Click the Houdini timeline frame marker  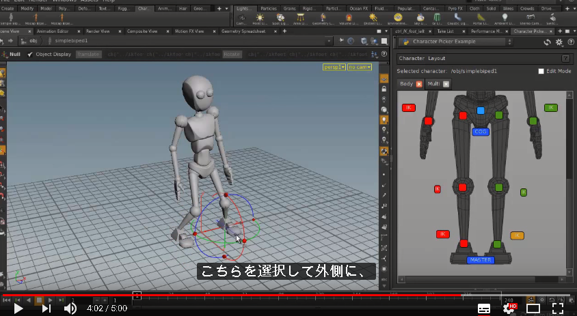137,295
